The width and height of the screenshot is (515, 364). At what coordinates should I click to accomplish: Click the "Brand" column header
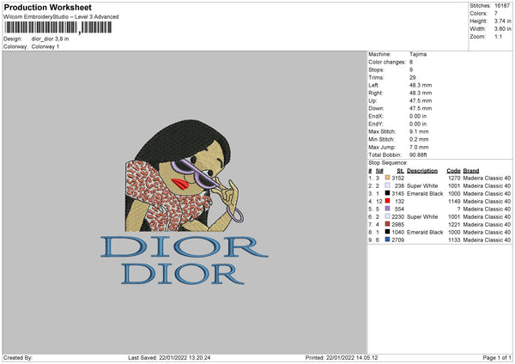coord(471,171)
